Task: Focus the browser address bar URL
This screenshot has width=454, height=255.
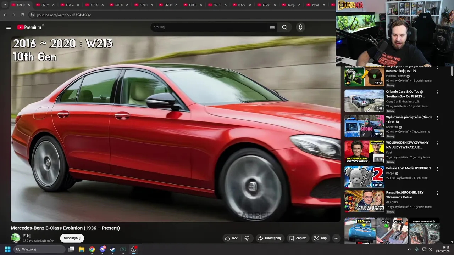Action: pyautogui.click(x=64, y=15)
